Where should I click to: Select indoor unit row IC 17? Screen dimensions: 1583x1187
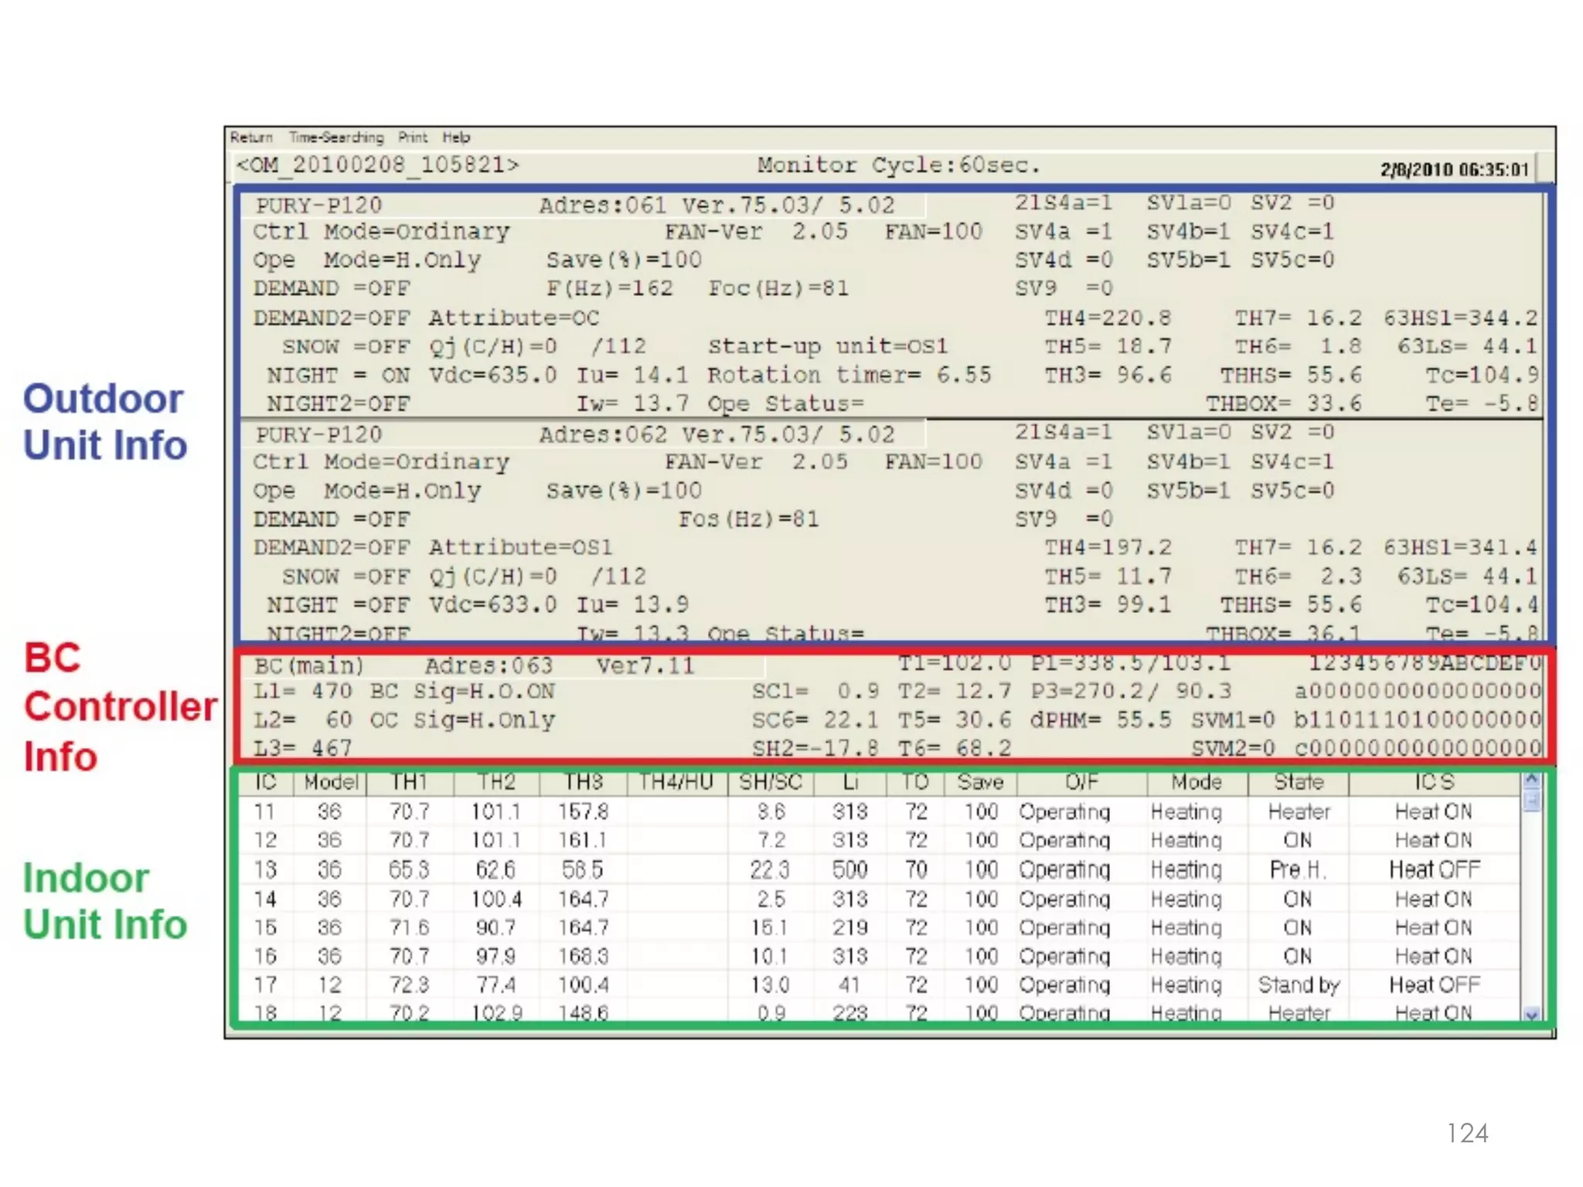265,985
